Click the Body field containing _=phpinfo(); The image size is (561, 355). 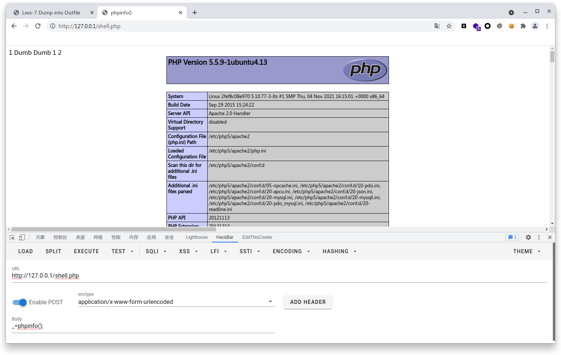(143, 326)
